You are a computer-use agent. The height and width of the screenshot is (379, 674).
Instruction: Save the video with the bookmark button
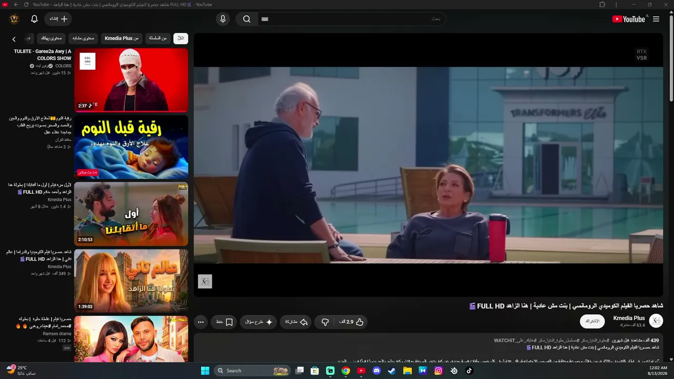[224, 322]
